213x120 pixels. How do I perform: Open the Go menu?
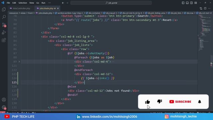[x=38, y=3]
